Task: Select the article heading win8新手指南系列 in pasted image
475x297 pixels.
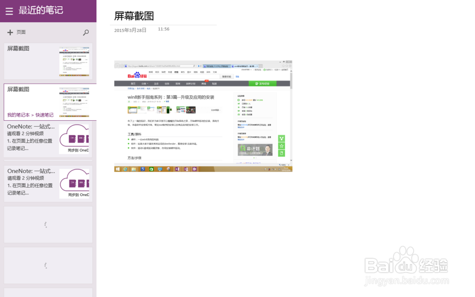Action: (x=171, y=97)
